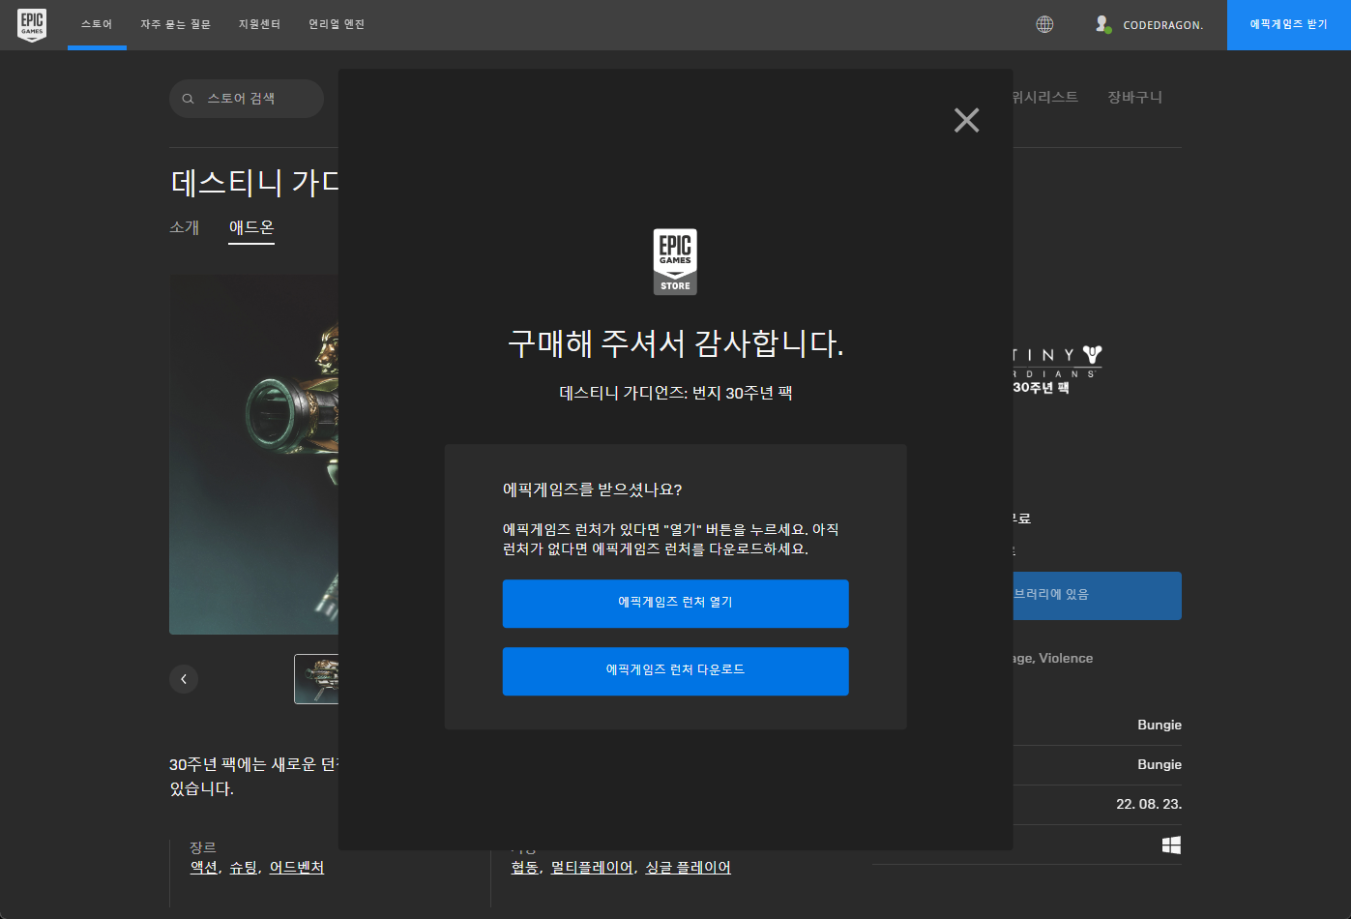Click the Destiny Guardians logo image

coord(1057,369)
